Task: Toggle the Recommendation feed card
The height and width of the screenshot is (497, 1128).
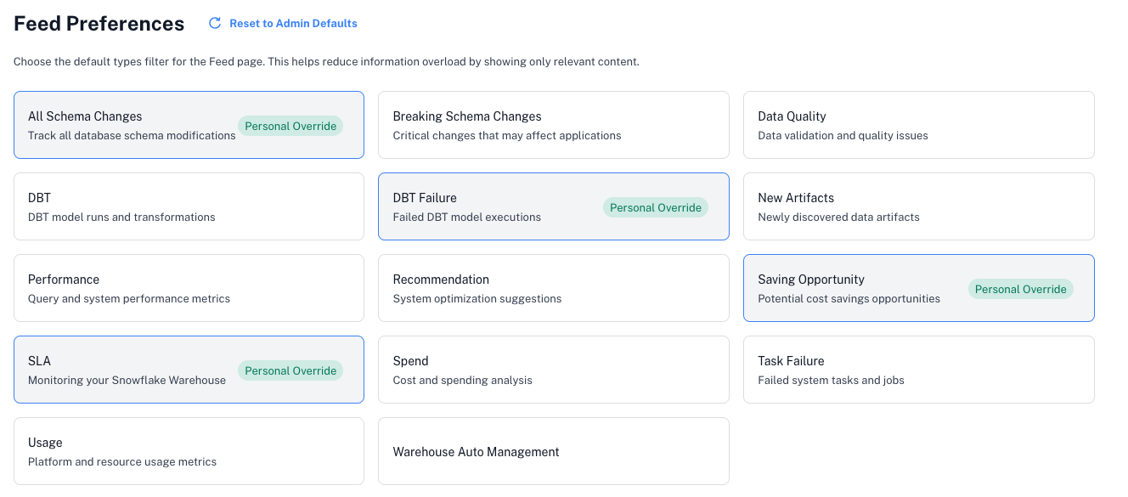Action: (553, 288)
